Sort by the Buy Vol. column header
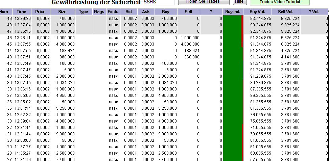The image size is (329, 161). pyautogui.click(x=257, y=12)
